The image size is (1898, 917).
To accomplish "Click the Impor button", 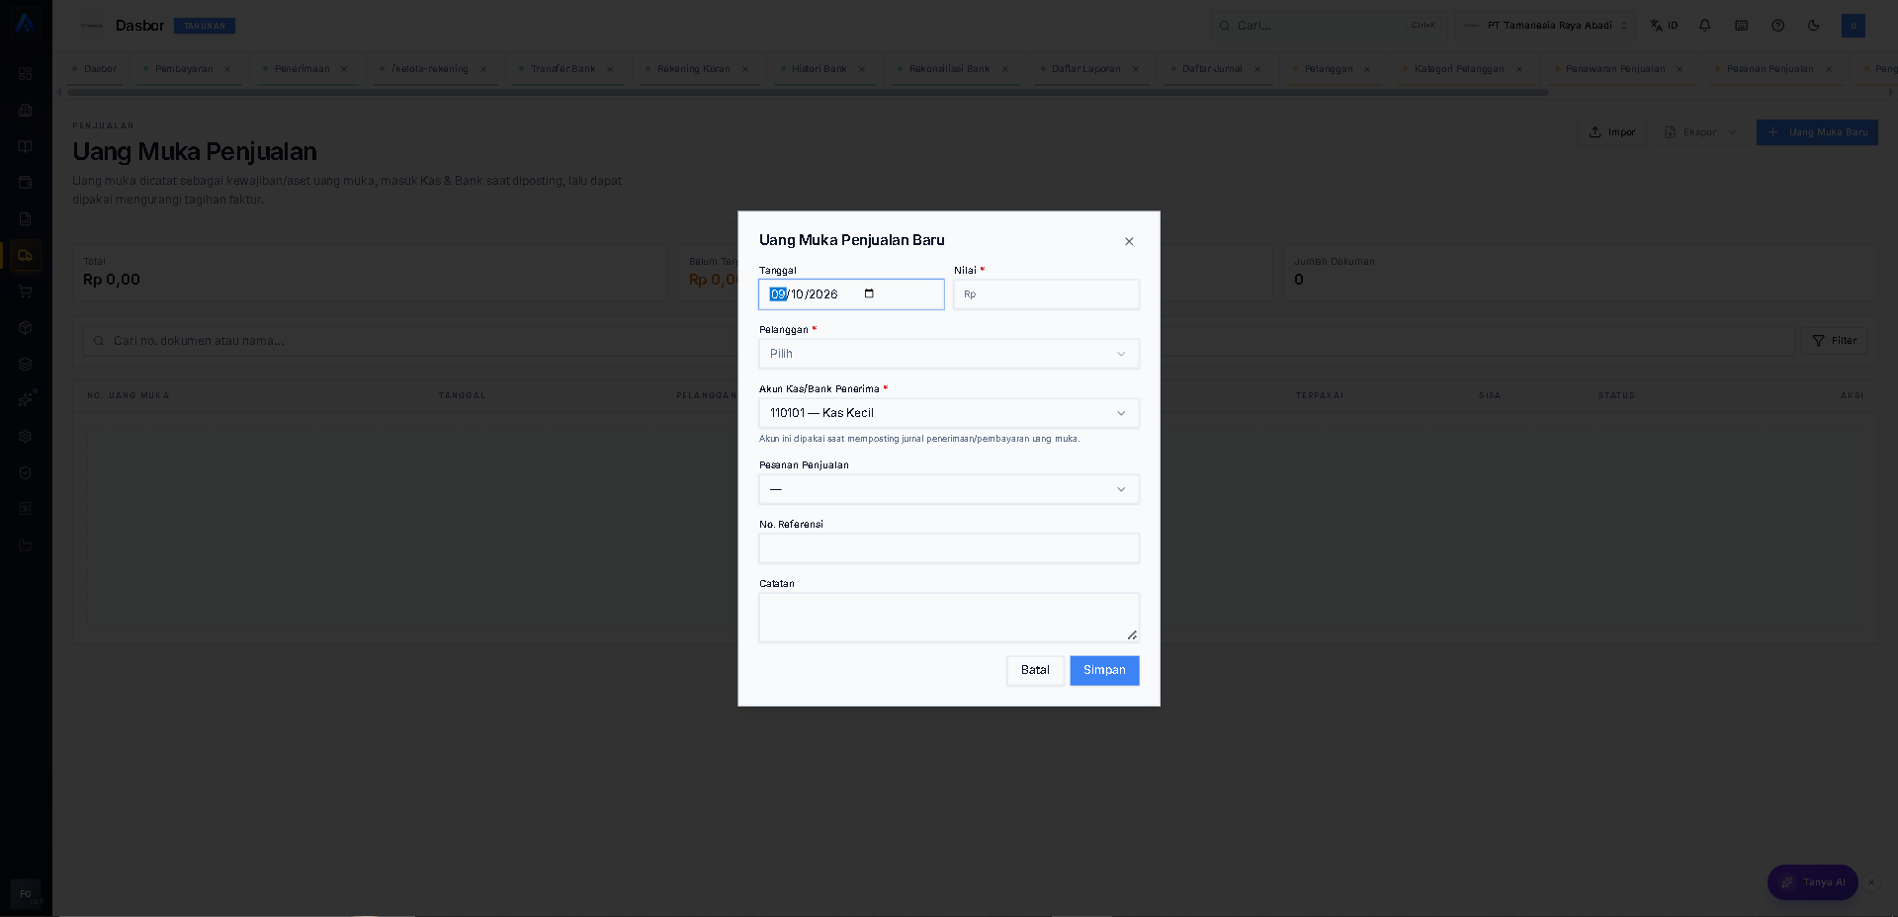I will (x=1612, y=132).
